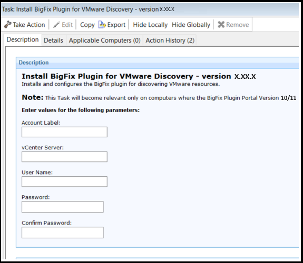The width and height of the screenshot is (303, 263).
Task: Click the Take Action button label
Action: (x=29, y=25)
